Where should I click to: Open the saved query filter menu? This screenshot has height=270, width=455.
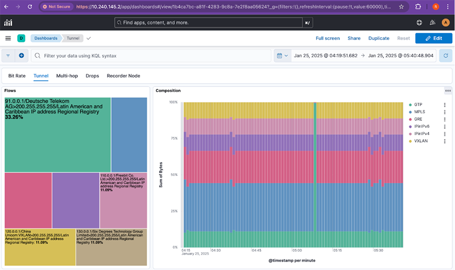pos(8,56)
